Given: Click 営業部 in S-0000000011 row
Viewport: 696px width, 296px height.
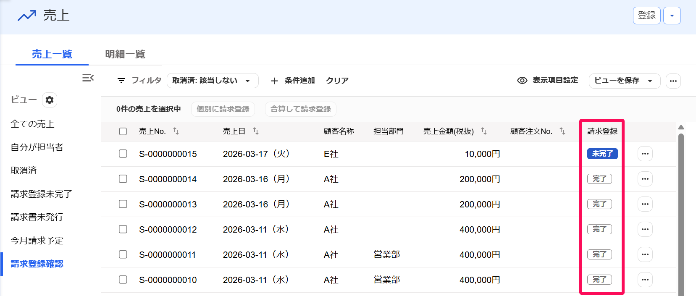Looking at the screenshot, I should click(387, 254).
